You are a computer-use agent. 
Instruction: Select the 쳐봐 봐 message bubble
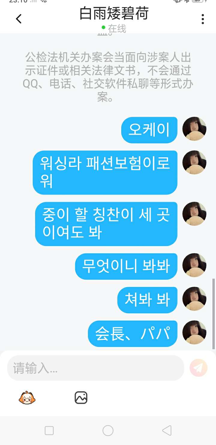point(147,300)
